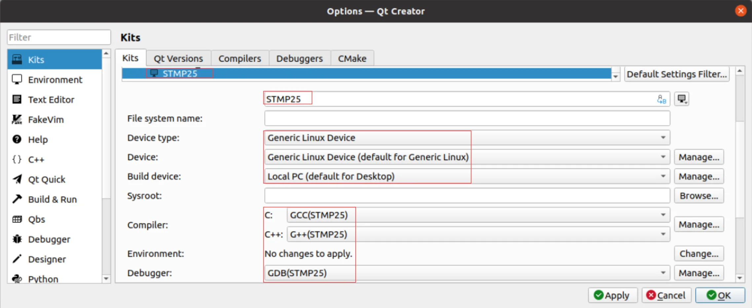Open the Debugger bug icon category
The height and width of the screenshot is (308, 752).
coord(17,239)
